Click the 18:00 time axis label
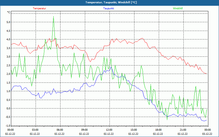219x137 pixels. [x=158, y=130]
